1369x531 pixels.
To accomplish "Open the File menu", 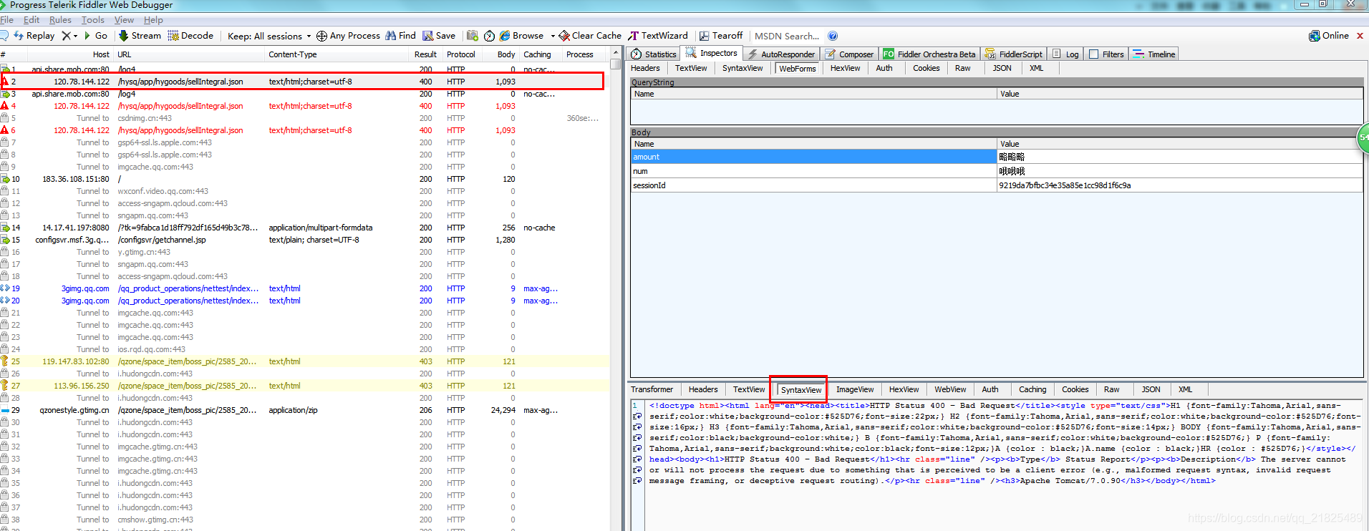I will coord(7,20).
